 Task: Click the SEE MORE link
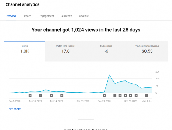[15, 109]
